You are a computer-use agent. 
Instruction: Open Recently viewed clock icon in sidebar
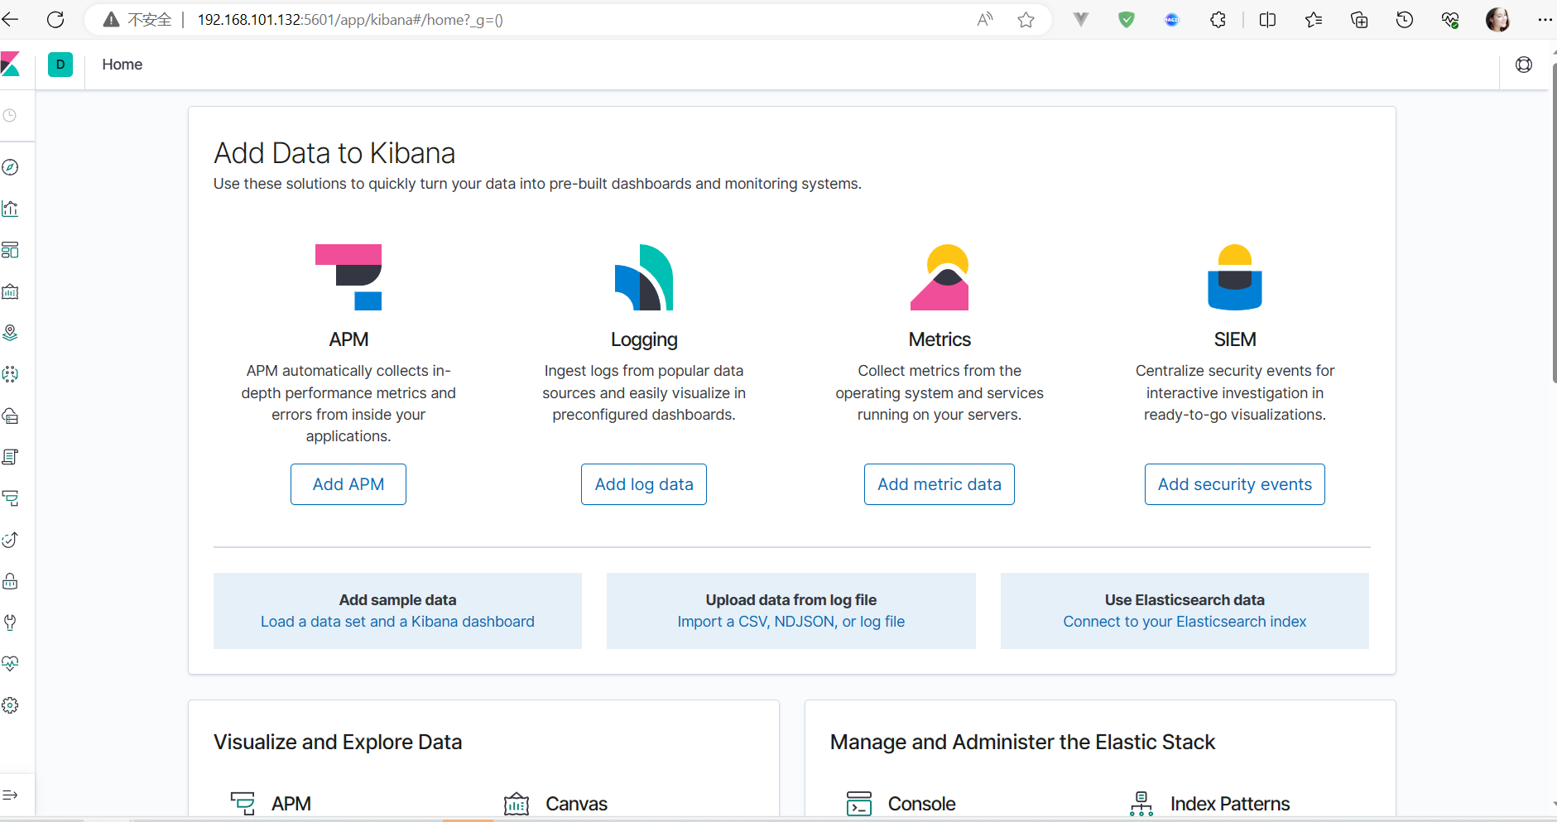(x=10, y=116)
